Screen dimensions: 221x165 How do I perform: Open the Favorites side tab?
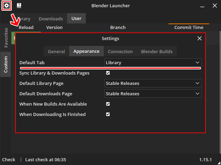point(6,38)
